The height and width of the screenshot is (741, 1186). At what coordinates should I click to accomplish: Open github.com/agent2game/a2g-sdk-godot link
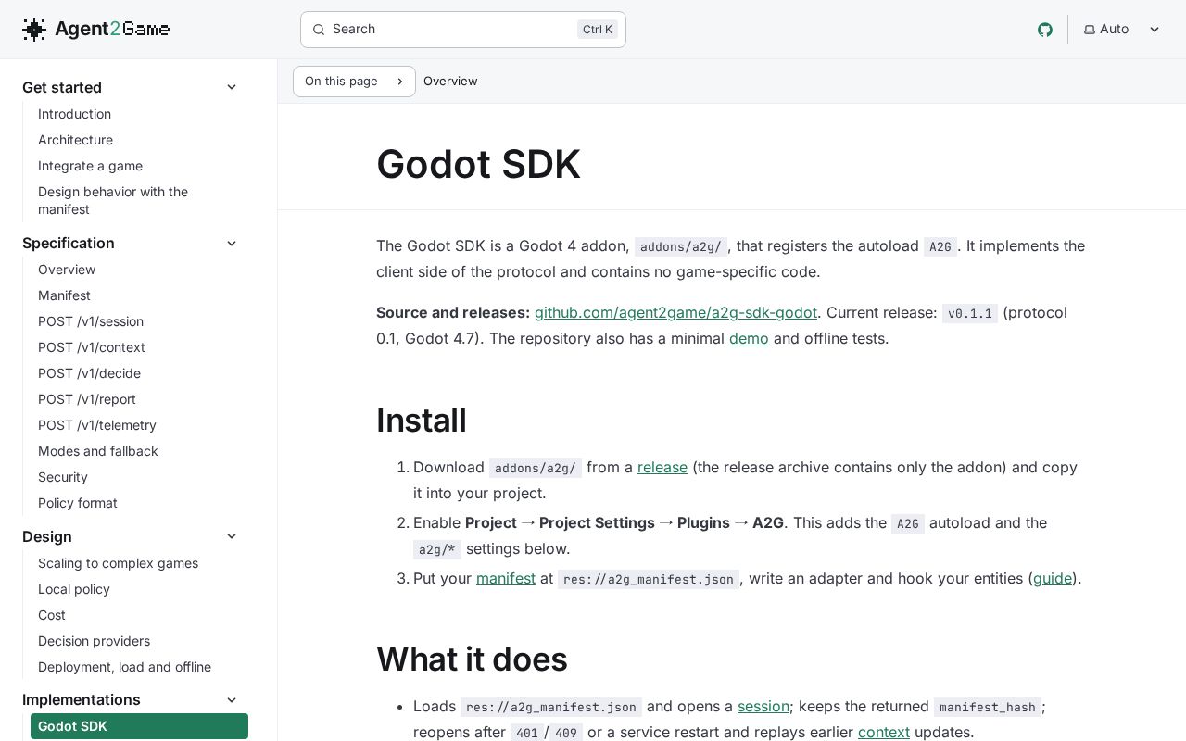(x=675, y=313)
